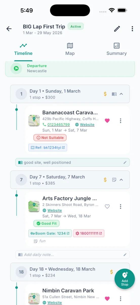Tap the Add daily note field
Viewport: 140px width, 305px height.
[x=72, y=255]
